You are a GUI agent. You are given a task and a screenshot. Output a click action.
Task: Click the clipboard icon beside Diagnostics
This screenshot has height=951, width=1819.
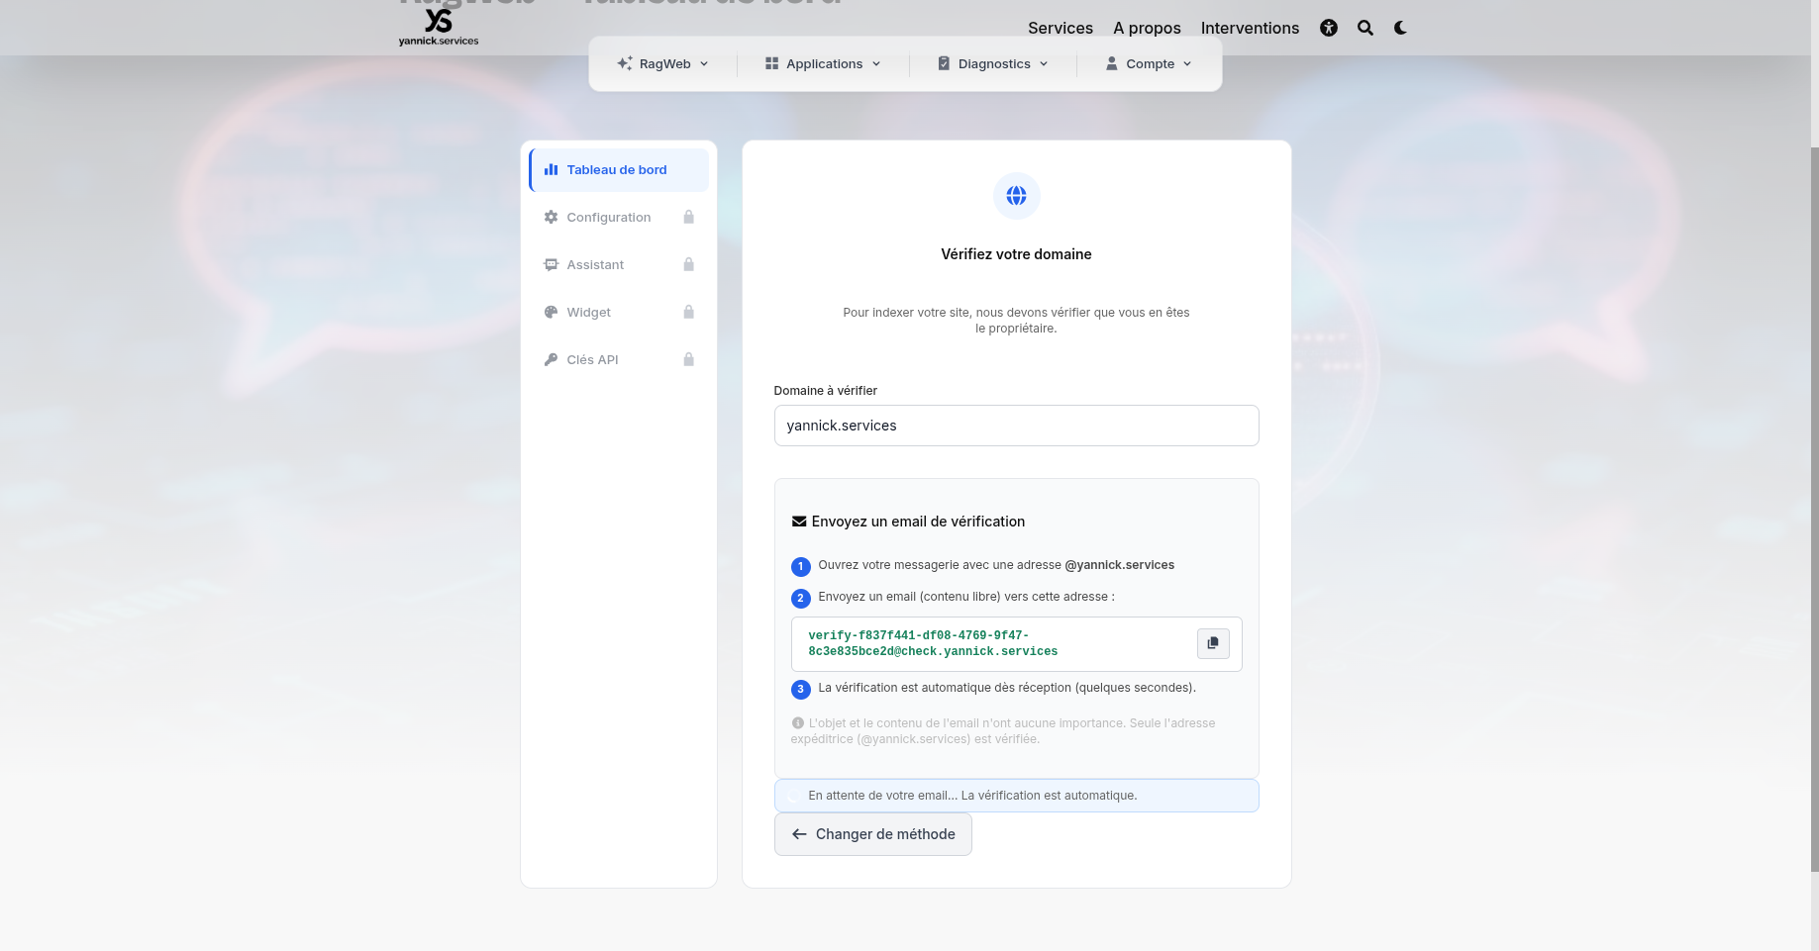(x=944, y=63)
